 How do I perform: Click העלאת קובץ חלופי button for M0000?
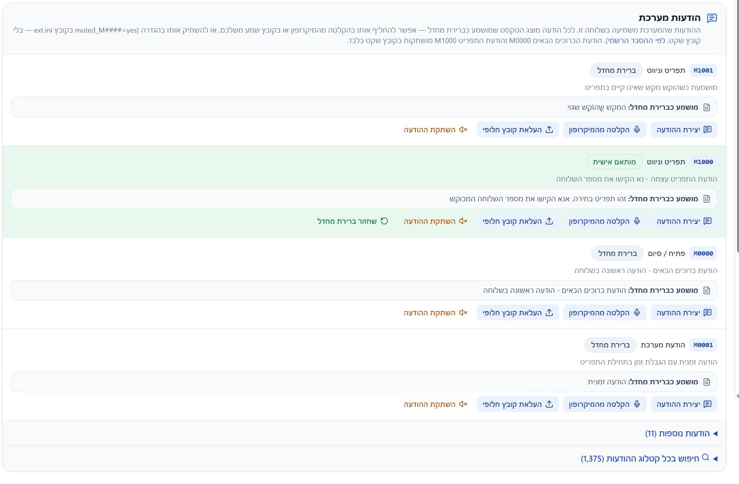517,313
